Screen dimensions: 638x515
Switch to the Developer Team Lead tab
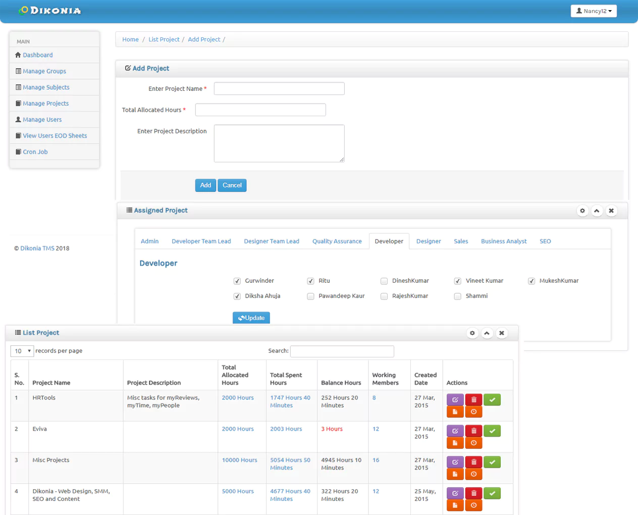tap(201, 241)
